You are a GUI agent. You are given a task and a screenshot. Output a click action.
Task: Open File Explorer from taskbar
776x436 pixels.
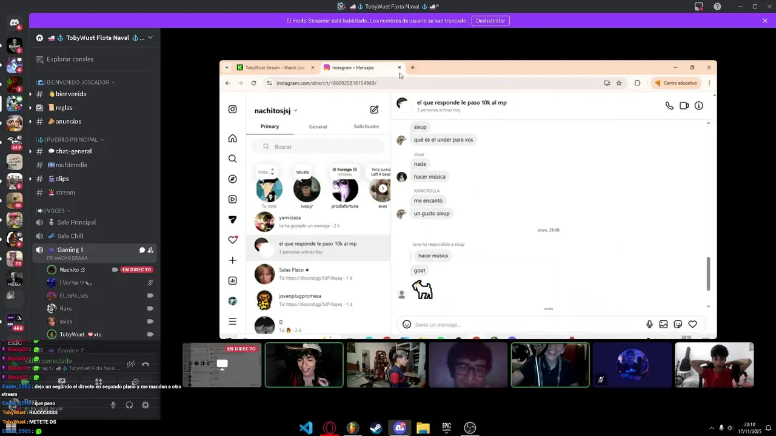[423, 428]
